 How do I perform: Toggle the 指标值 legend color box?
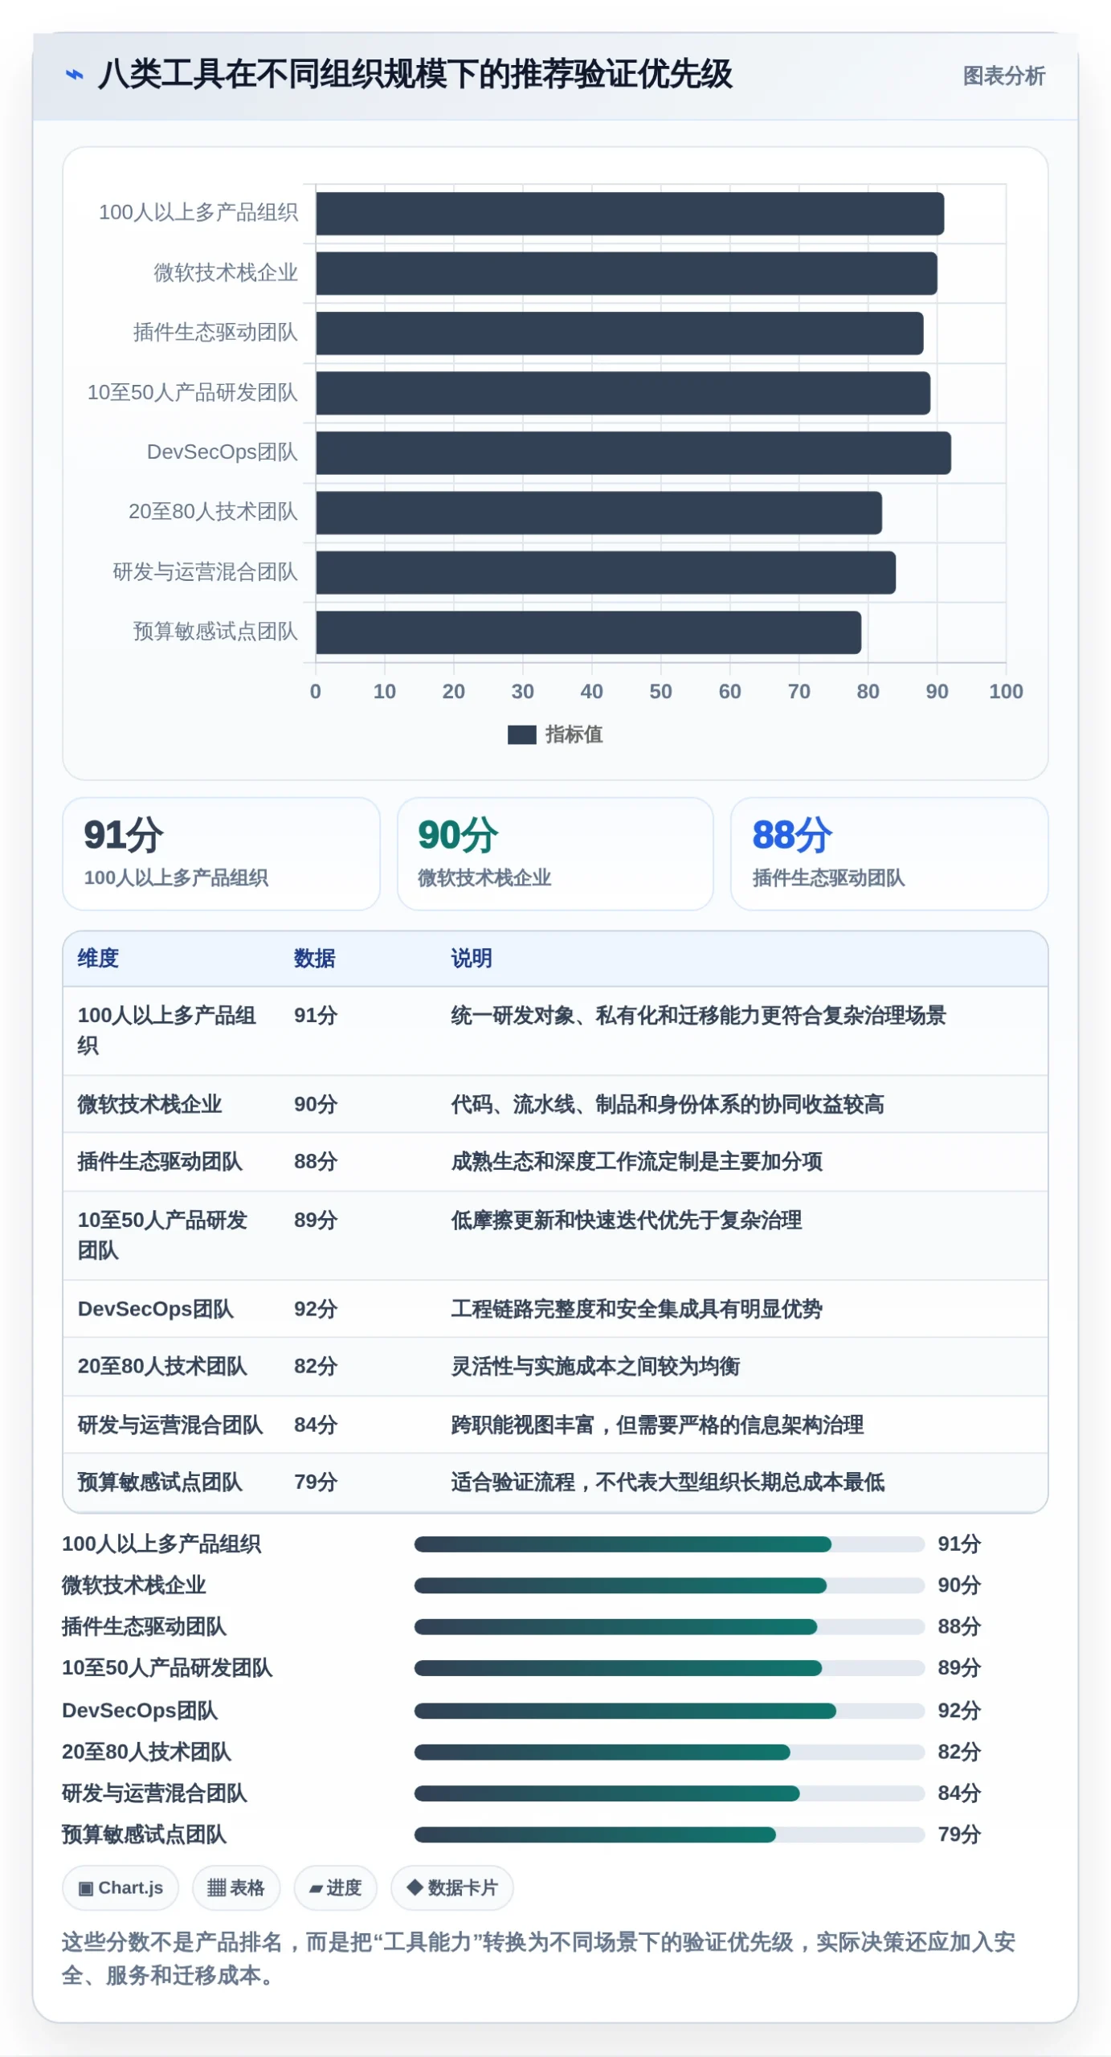tap(521, 734)
